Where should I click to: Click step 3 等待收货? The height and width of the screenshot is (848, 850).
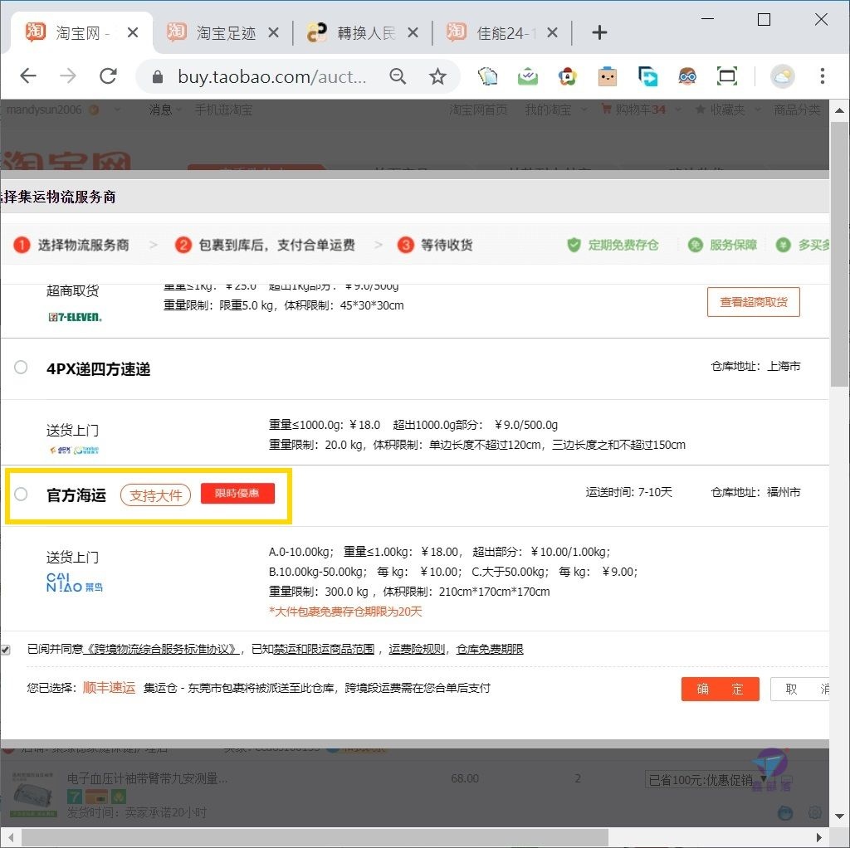pos(435,245)
